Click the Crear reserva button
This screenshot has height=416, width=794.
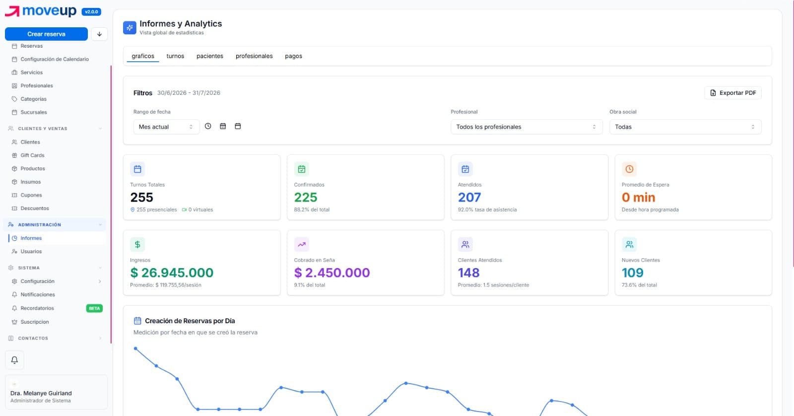point(46,34)
